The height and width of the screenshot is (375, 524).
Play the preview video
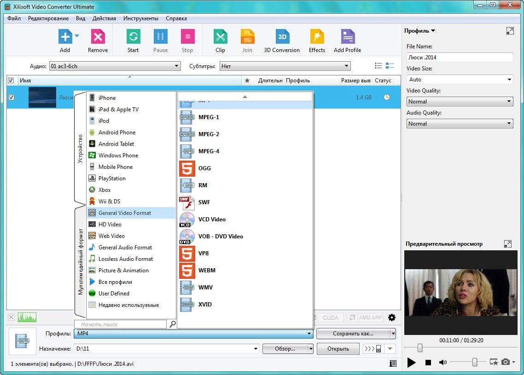(x=411, y=362)
